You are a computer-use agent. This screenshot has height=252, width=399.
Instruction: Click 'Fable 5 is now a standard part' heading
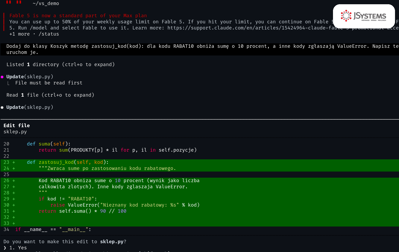coord(78,16)
